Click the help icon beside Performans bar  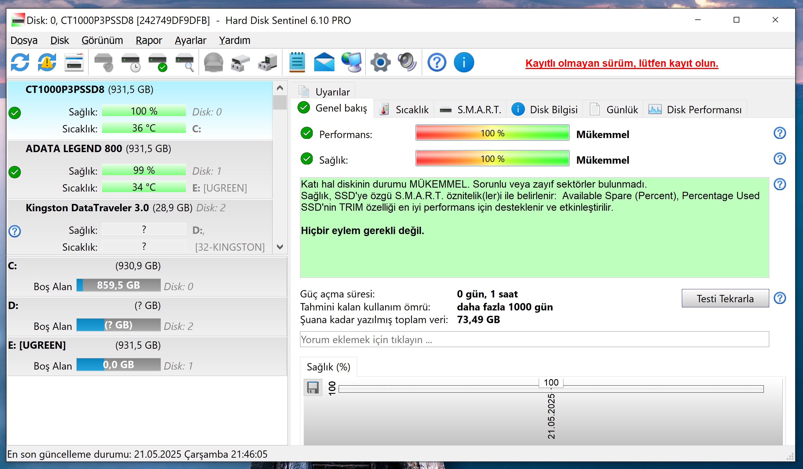780,133
